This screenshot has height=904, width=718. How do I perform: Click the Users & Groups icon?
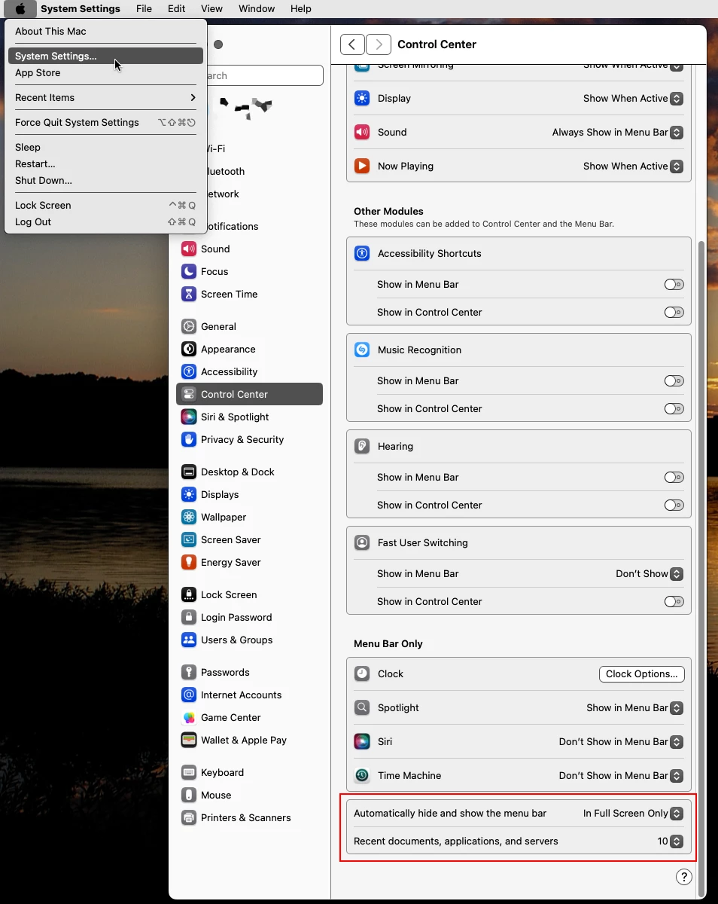(189, 640)
